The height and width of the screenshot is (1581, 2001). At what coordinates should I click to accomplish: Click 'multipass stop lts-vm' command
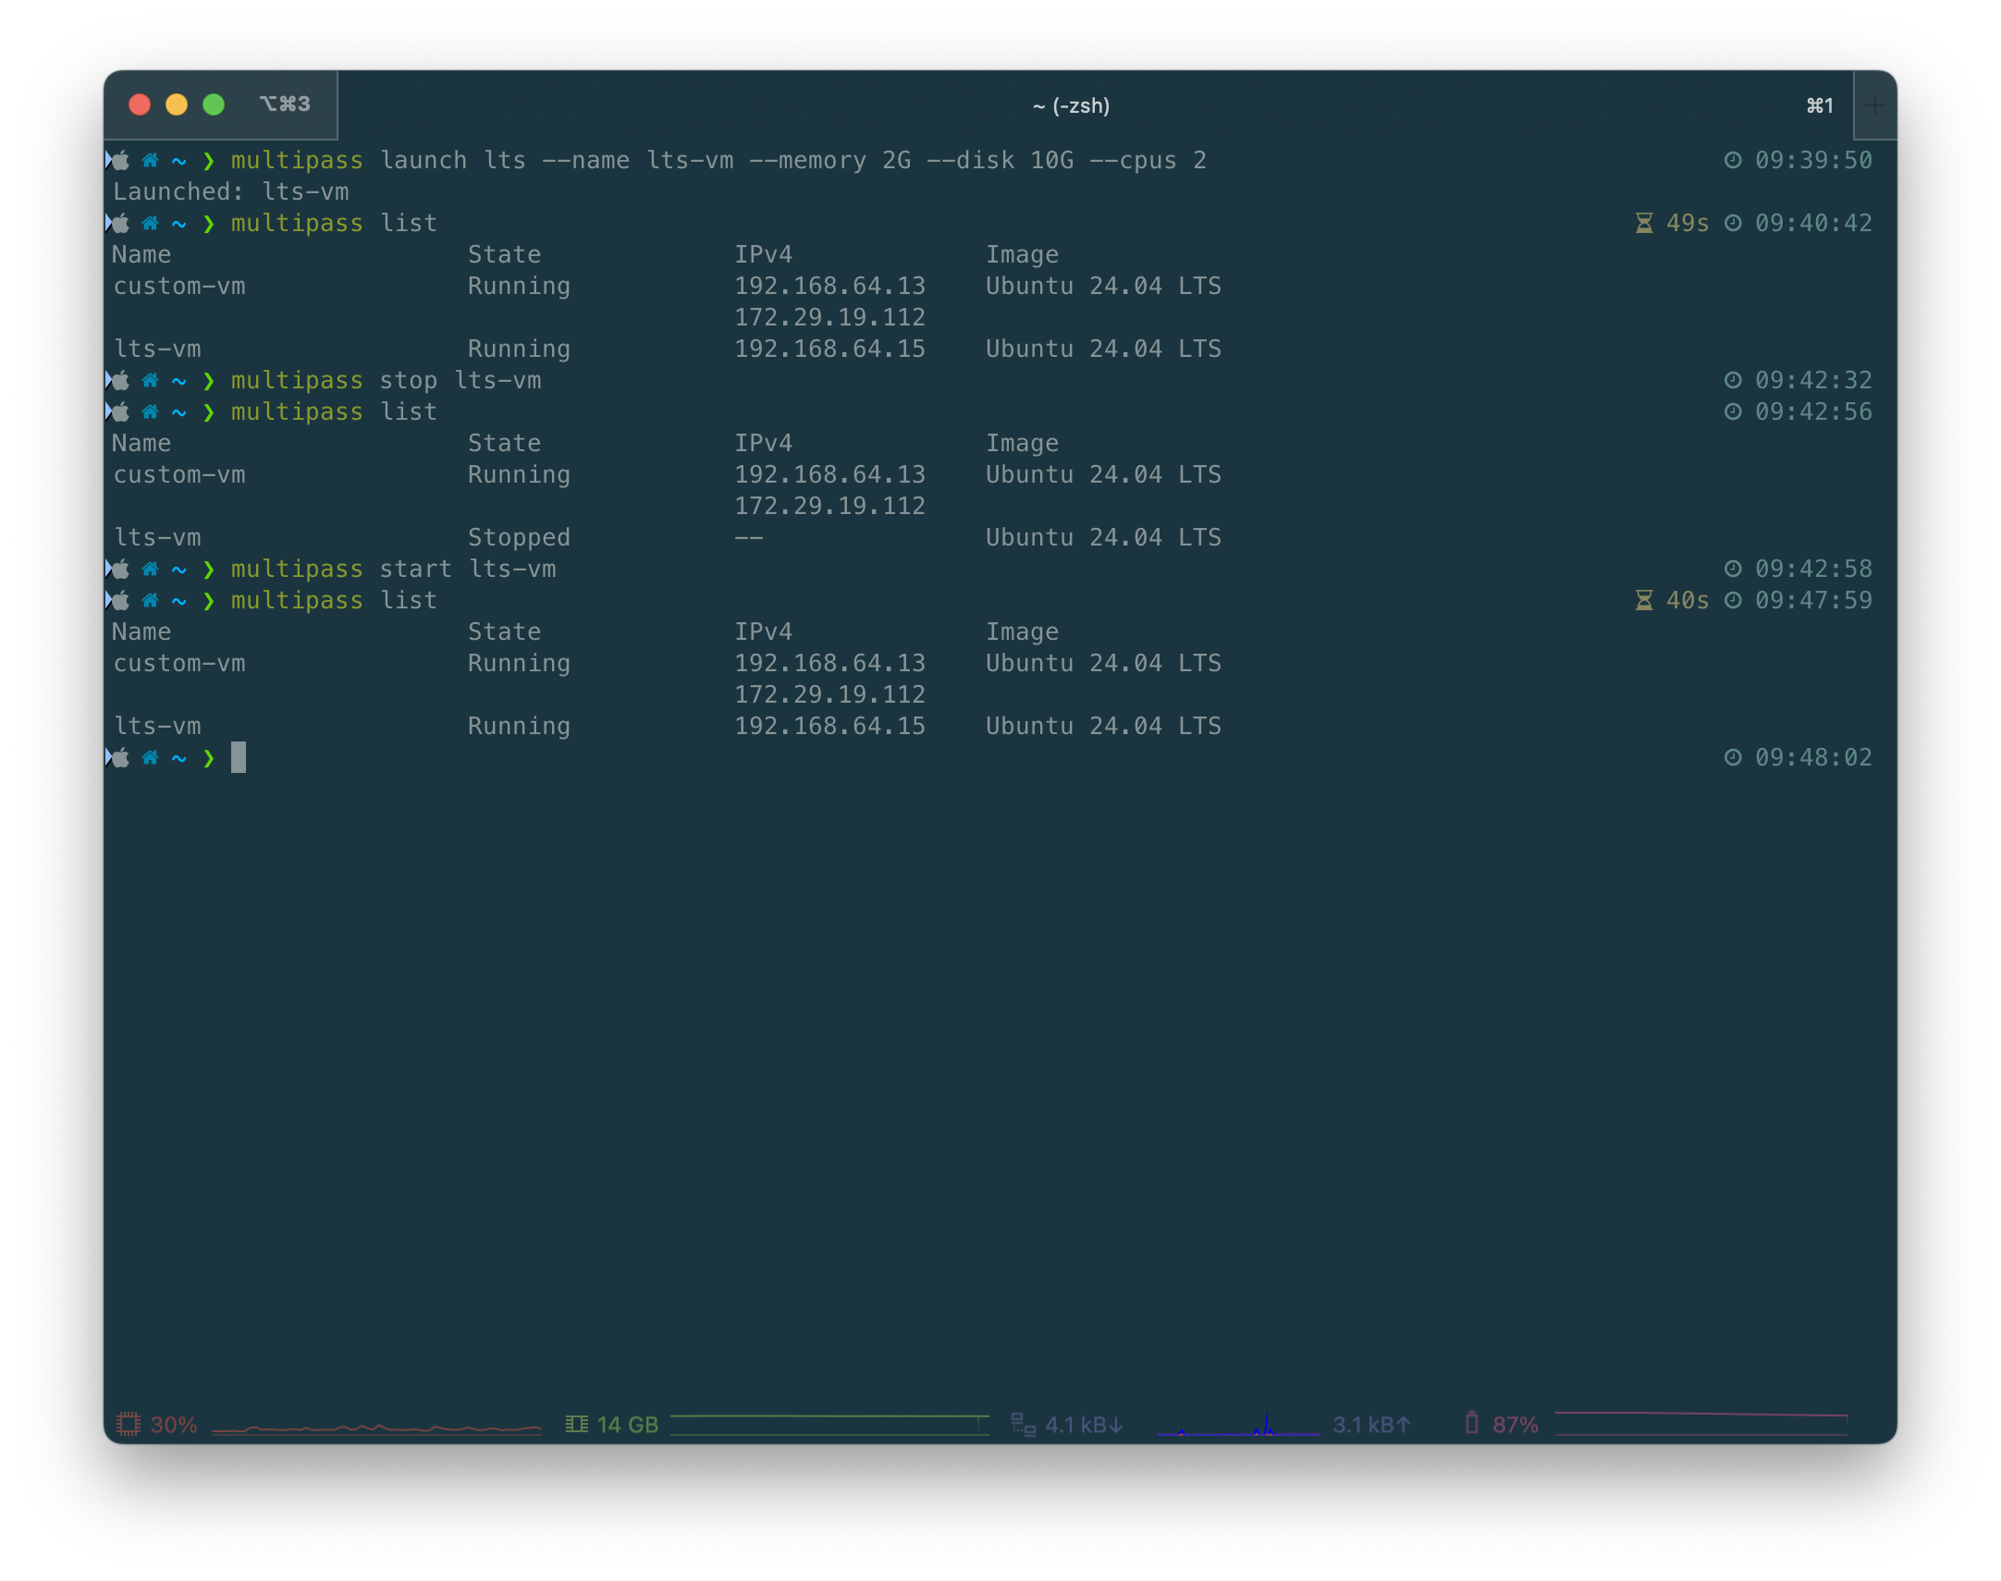point(386,380)
